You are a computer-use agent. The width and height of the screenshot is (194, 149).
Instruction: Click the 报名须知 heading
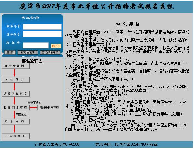click(x=128, y=24)
